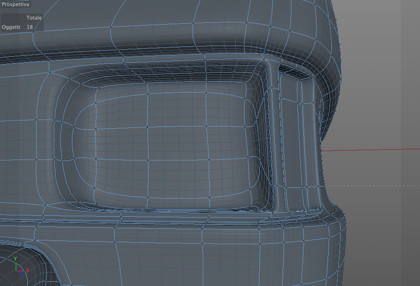Select the red world axis line
This screenshot has height=286, width=420.
tap(370, 150)
